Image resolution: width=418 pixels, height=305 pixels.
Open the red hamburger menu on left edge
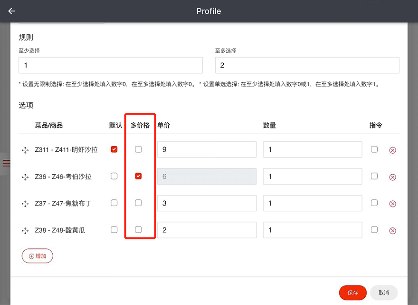coord(6,163)
